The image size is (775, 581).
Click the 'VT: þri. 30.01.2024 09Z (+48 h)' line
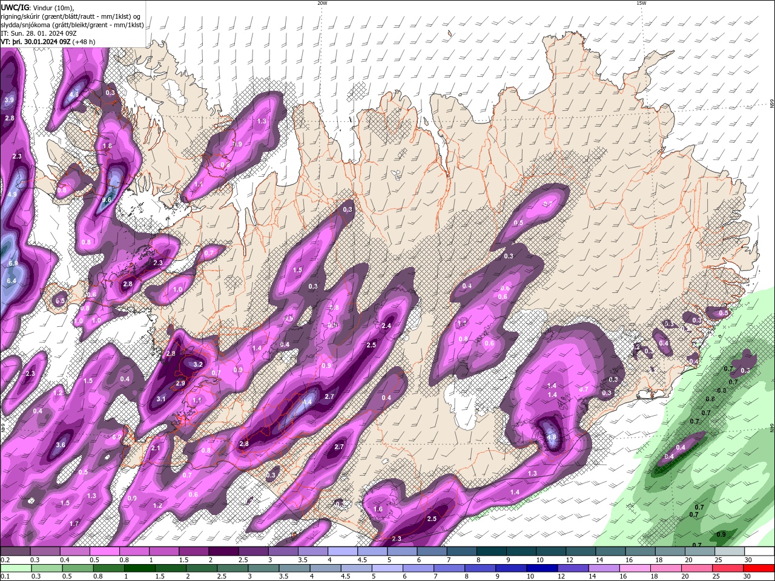tap(48, 42)
